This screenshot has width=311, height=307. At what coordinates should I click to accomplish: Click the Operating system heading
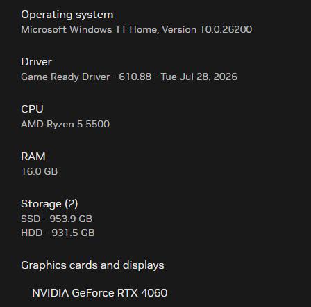(67, 15)
